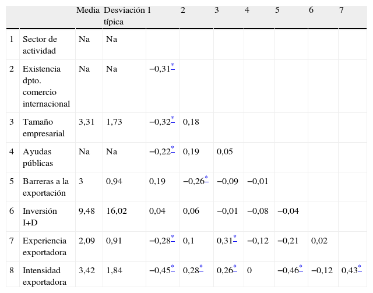This screenshot has width=373, height=293.
Task: Select the Sector de actividad row label
Action: 40,44
